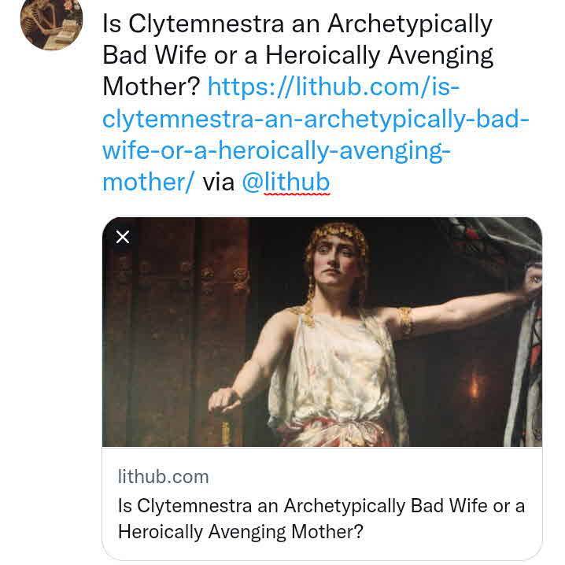Click the "mother/" end of the URL

coord(148,183)
